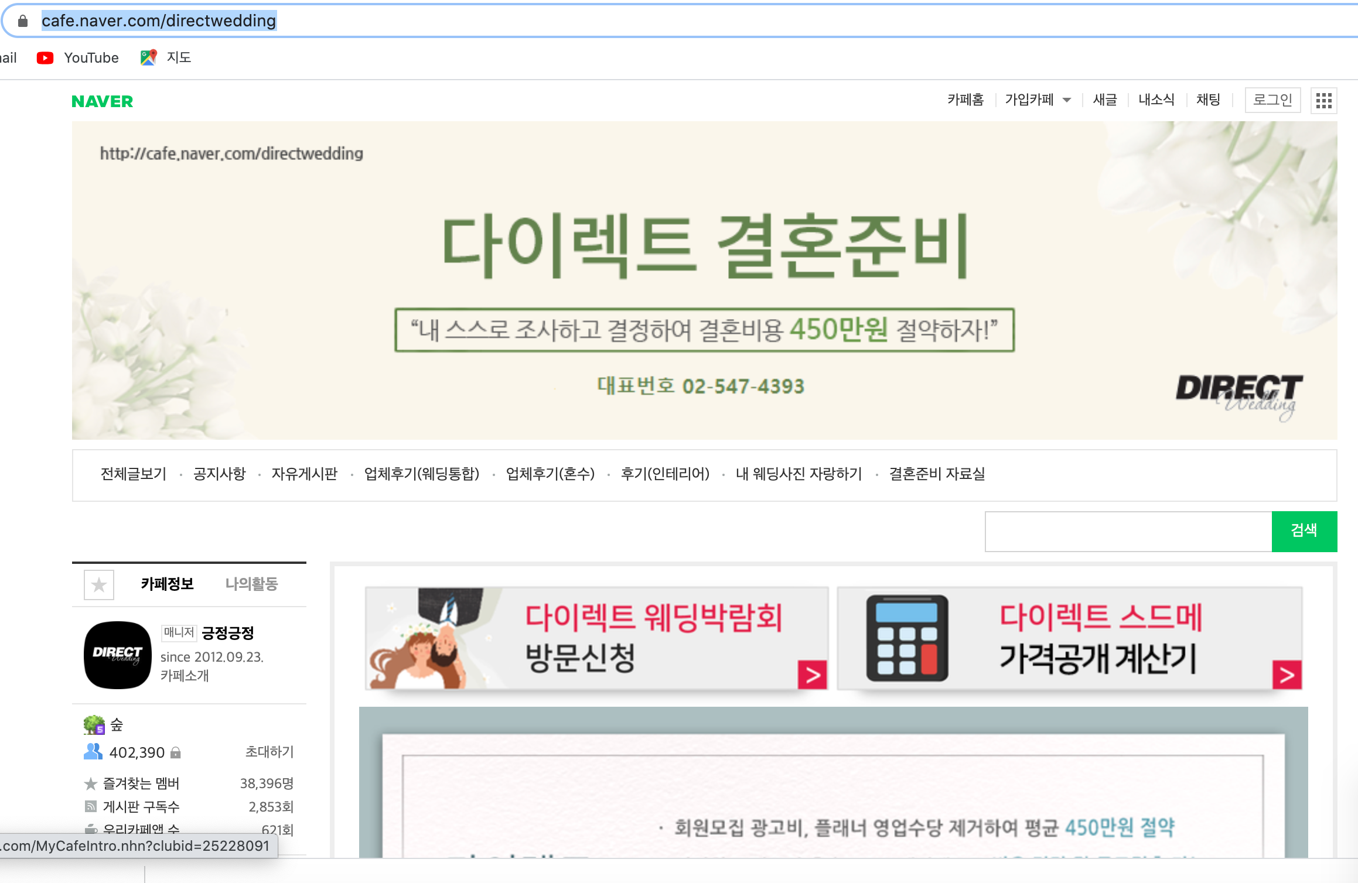Select the 카페정보 tab
1358x883 pixels.
(167, 584)
